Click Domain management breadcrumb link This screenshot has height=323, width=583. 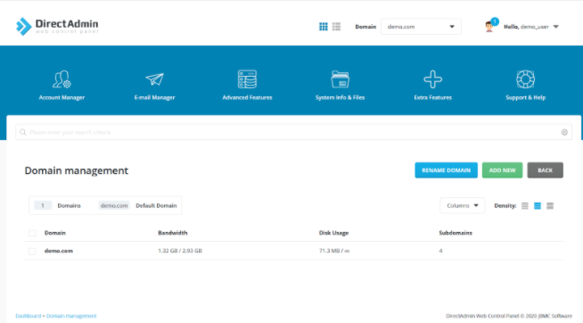pyautogui.click(x=71, y=316)
